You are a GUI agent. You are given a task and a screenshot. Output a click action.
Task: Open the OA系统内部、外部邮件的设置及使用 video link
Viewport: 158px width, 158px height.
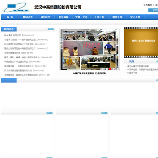[x=143, y=69]
